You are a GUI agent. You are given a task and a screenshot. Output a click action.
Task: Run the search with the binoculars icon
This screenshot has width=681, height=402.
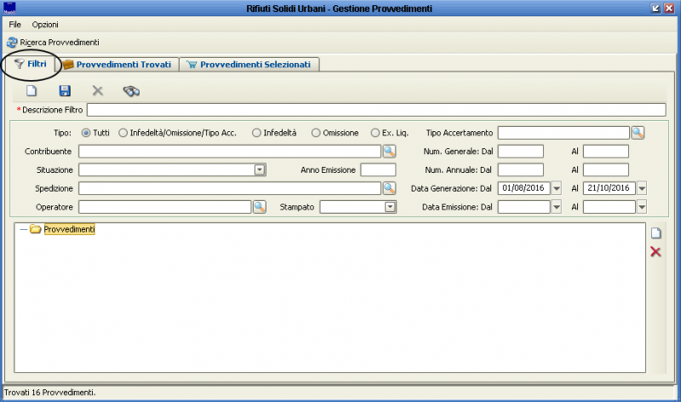tap(131, 91)
